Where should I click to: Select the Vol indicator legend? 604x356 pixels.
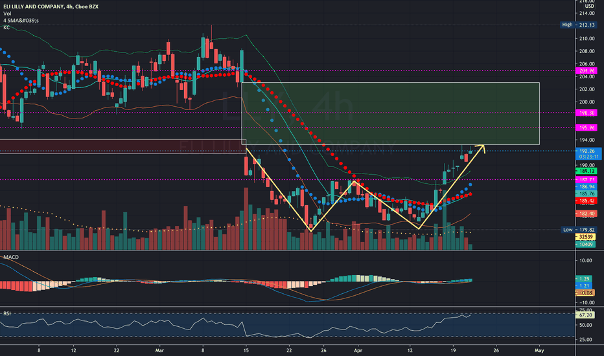click(7, 14)
